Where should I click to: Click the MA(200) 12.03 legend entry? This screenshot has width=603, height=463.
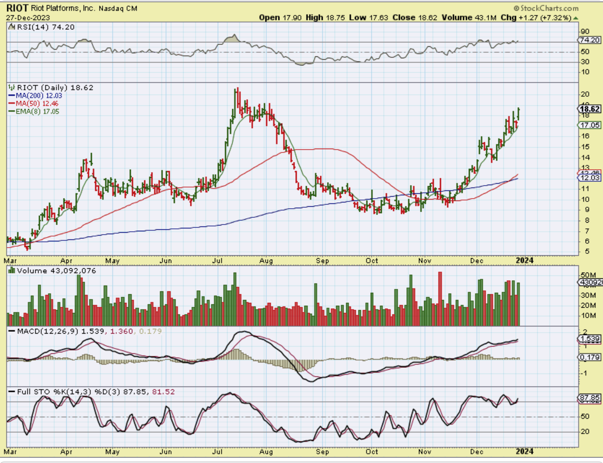[39, 96]
